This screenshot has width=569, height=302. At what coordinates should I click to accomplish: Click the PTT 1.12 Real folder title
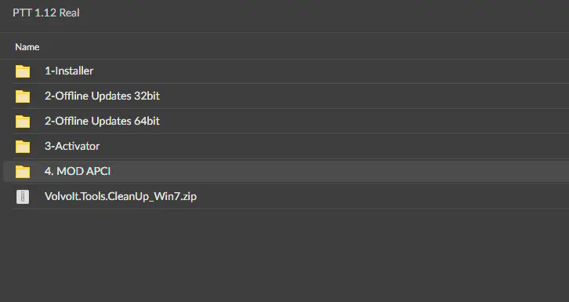tap(46, 13)
